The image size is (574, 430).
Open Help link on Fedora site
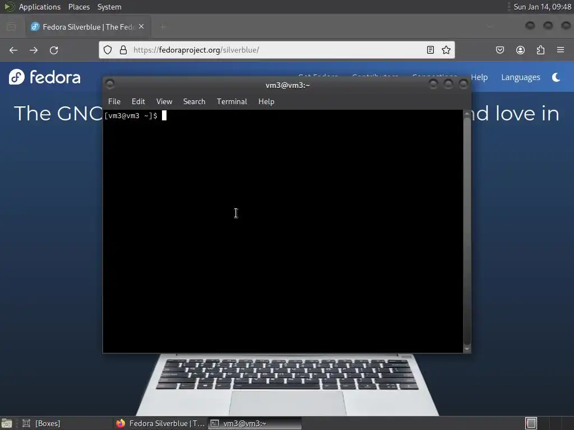click(479, 77)
